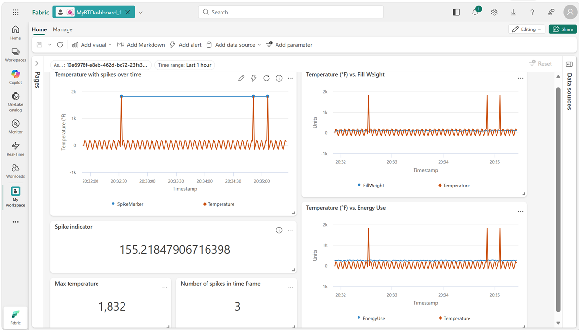
Task: Open more options on Temperature with spikes tile
Action: point(290,78)
